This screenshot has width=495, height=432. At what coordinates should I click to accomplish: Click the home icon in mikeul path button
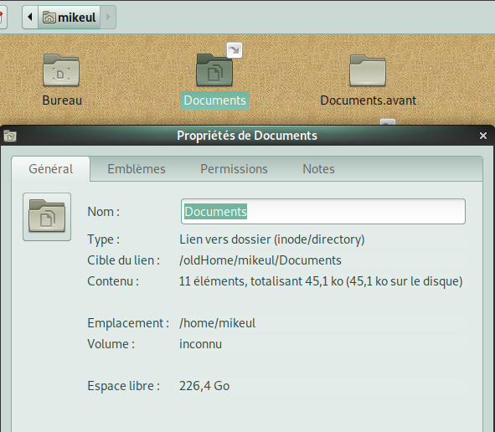click(49, 17)
